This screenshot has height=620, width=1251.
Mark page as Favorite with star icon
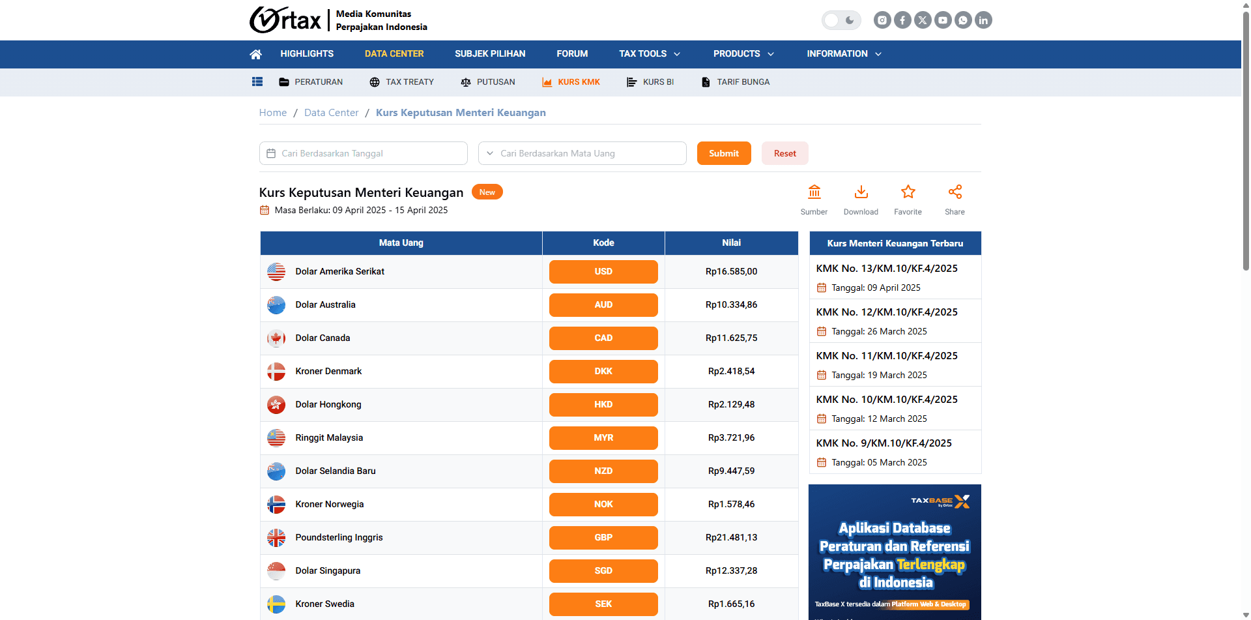[908, 192]
